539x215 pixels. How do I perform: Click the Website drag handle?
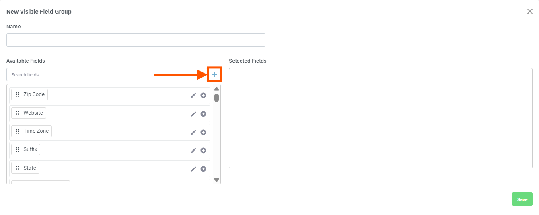click(x=17, y=113)
